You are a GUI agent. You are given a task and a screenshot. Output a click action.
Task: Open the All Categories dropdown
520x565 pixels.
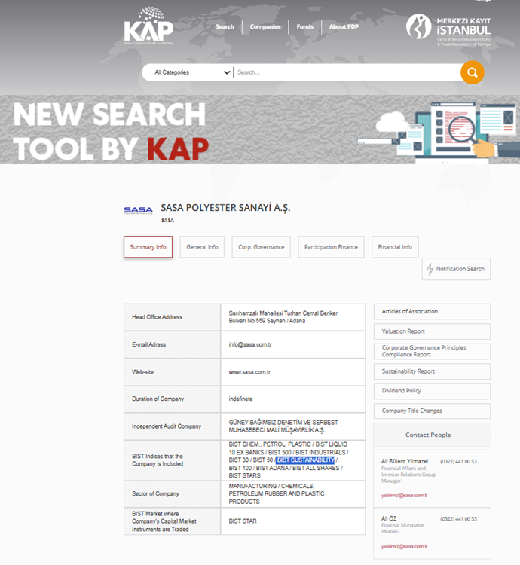(x=192, y=72)
